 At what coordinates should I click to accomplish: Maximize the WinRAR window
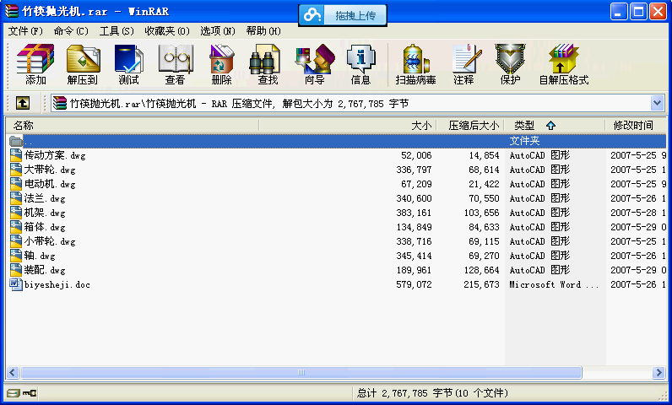pos(638,12)
